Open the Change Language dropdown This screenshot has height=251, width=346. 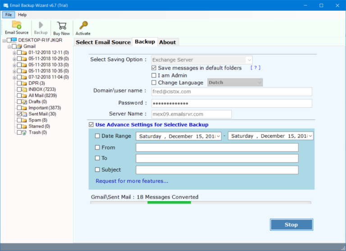tap(235, 83)
